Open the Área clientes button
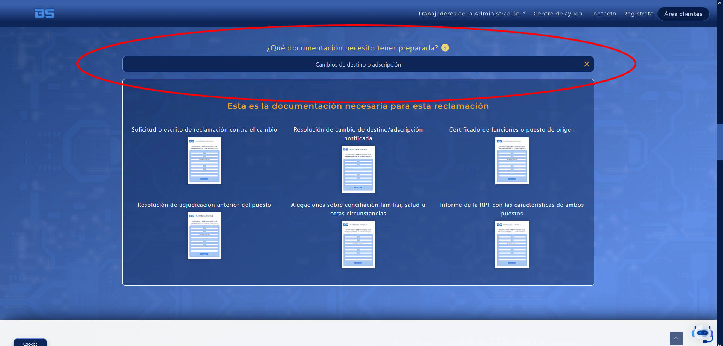The image size is (723, 346). point(683,14)
